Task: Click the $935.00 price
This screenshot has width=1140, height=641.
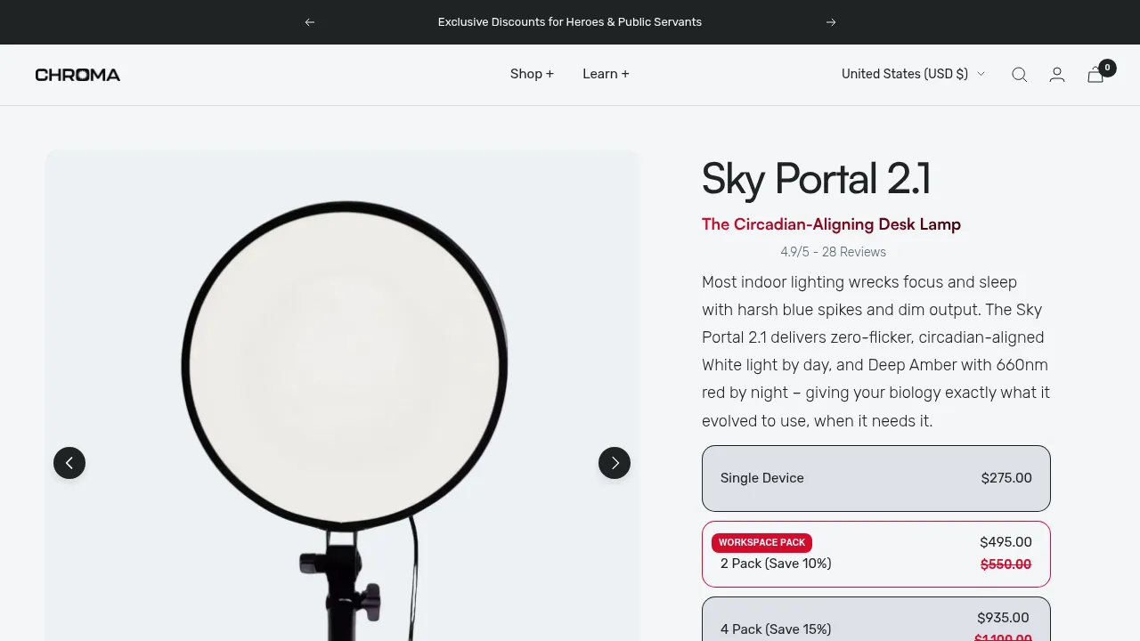Action: (x=1003, y=618)
